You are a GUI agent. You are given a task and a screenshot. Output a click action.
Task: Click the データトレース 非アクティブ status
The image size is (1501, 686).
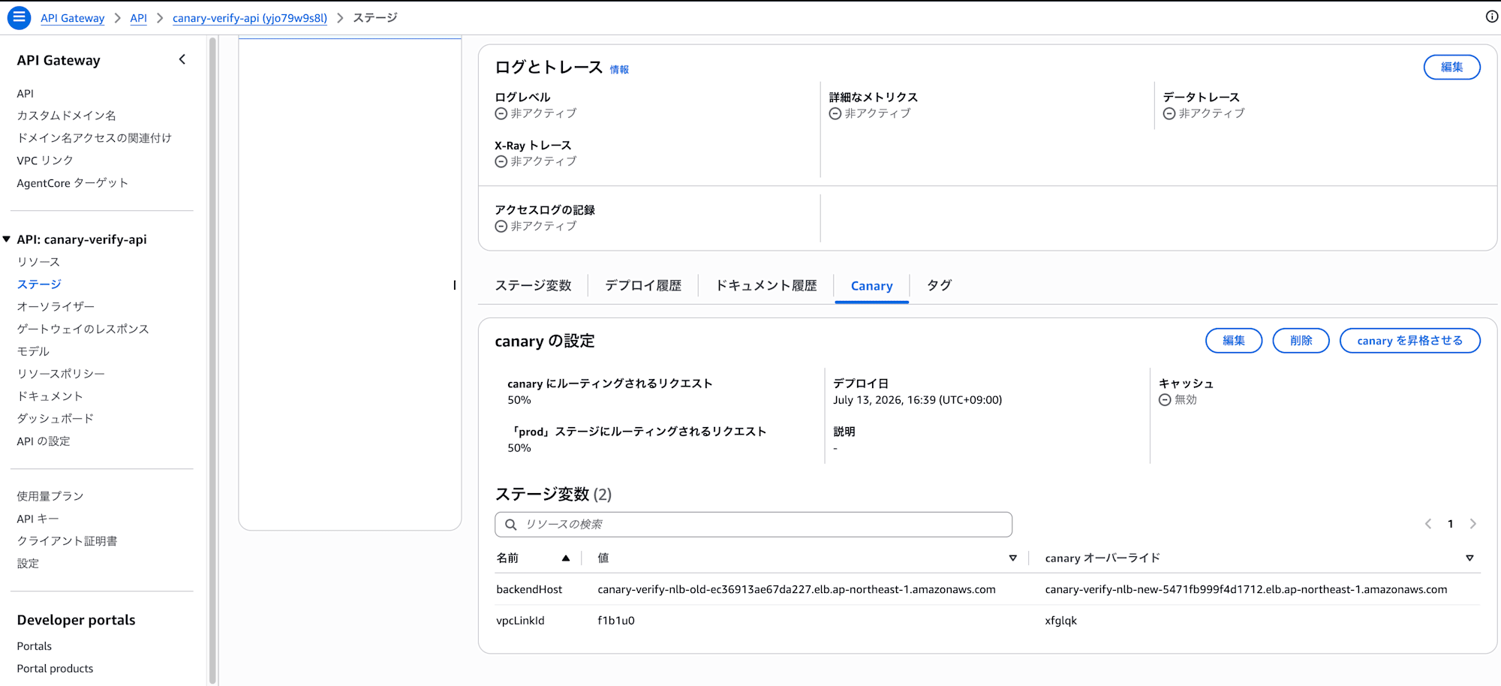tap(1204, 113)
